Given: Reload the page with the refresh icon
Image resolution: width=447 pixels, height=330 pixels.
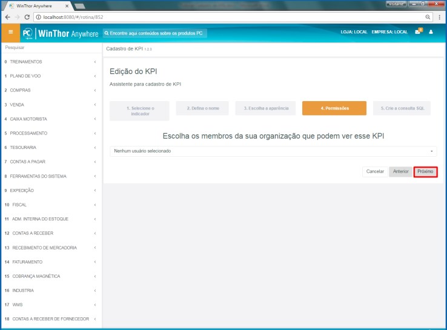Looking at the screenshot, I should click(x=27, y=17).
